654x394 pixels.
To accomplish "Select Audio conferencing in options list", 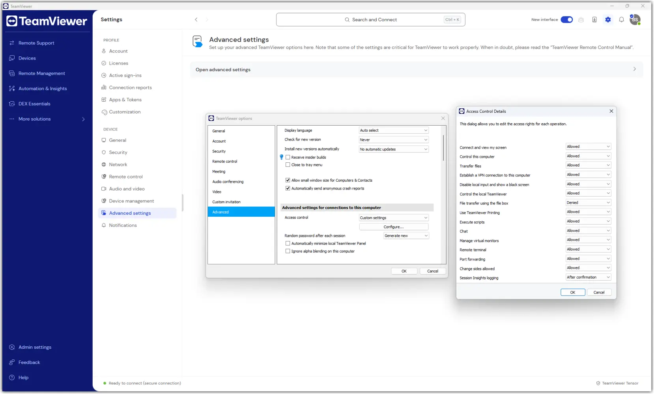I will [x=241, y=182].
